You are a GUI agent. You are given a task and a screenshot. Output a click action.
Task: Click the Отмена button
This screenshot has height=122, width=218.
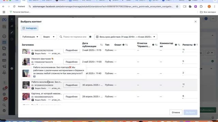point(176,113)
